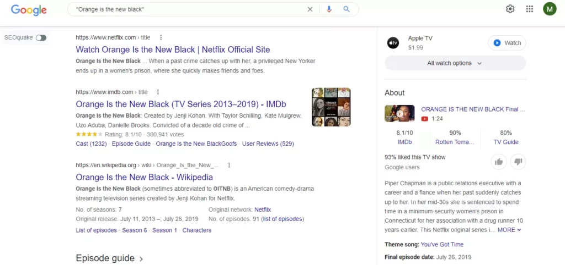Open the account avatar M
The height and width of the screenshot is (265, 565).
pos(550,9)
